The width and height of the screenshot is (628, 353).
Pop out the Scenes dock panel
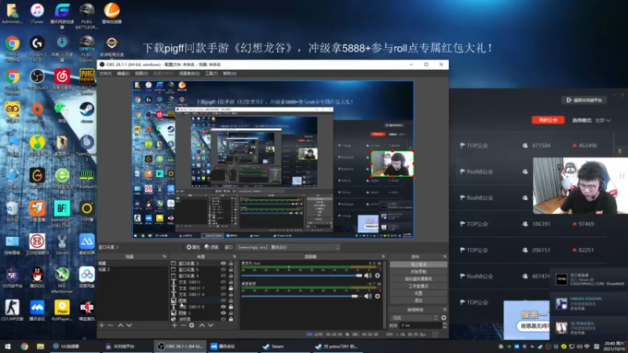[x=164, y=257]
